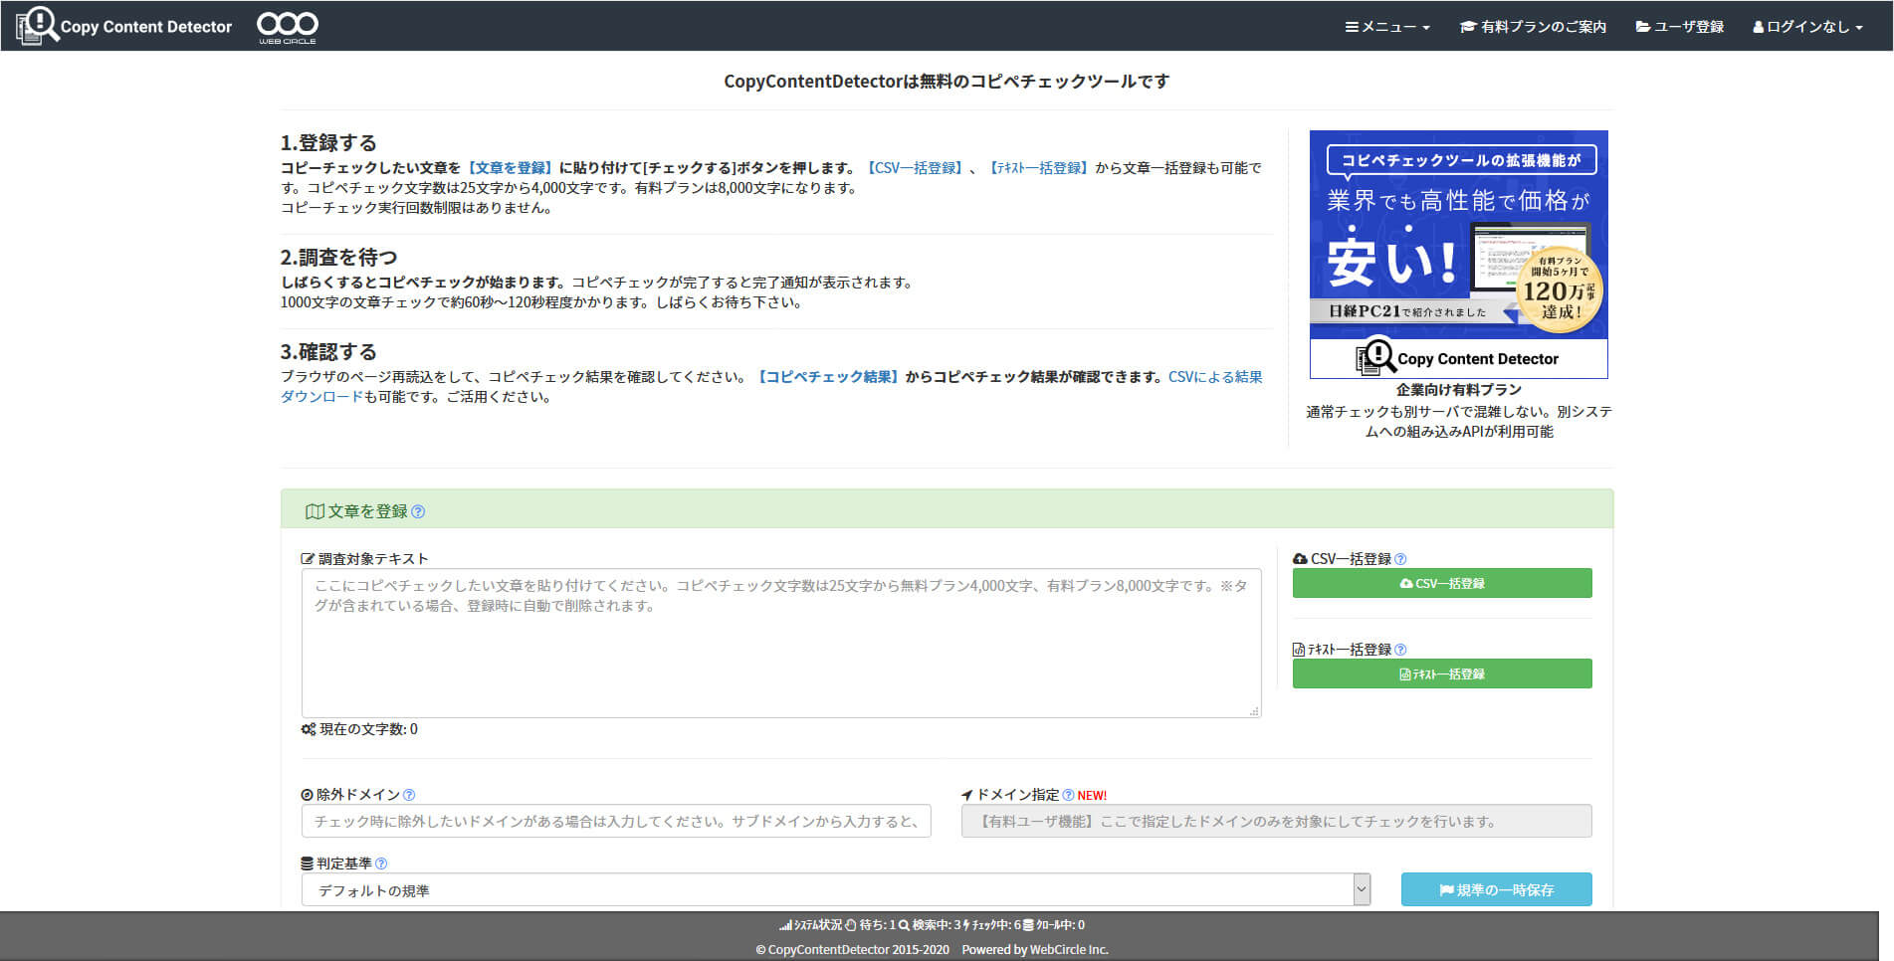Screen dimensions: 1894x961
Task: Click the Powered by WebCircle Inc. text
Action: pos(1035,950)
